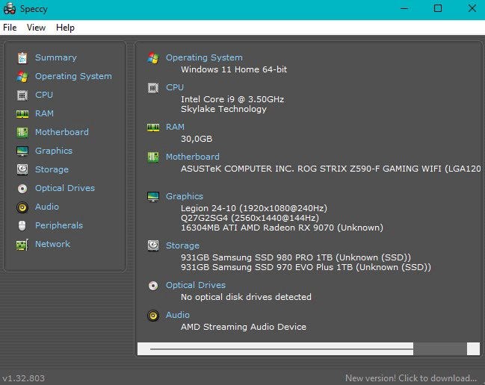Click the Optical Drives disc icon in sidebar
The width and height of the screenshot is (485, 385).
[22, 188]
